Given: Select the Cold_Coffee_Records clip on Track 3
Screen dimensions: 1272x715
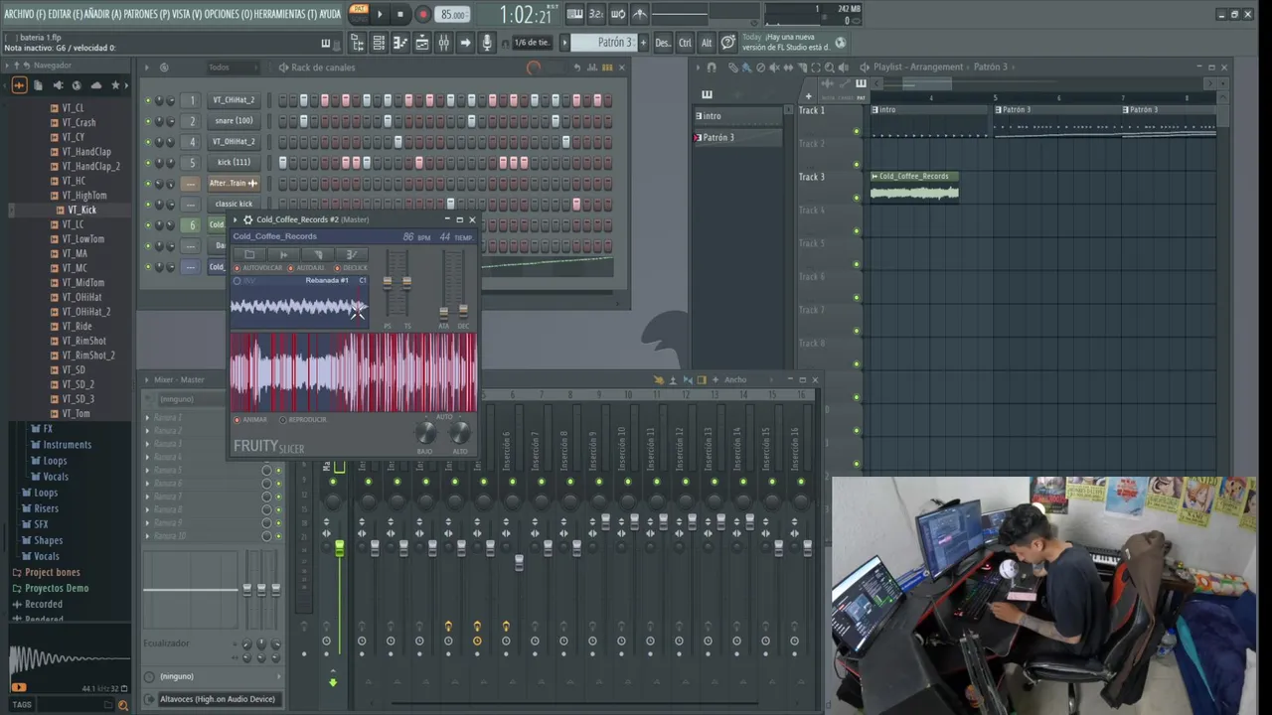Looking at the screenshot, I should click(x=914, y=187).
